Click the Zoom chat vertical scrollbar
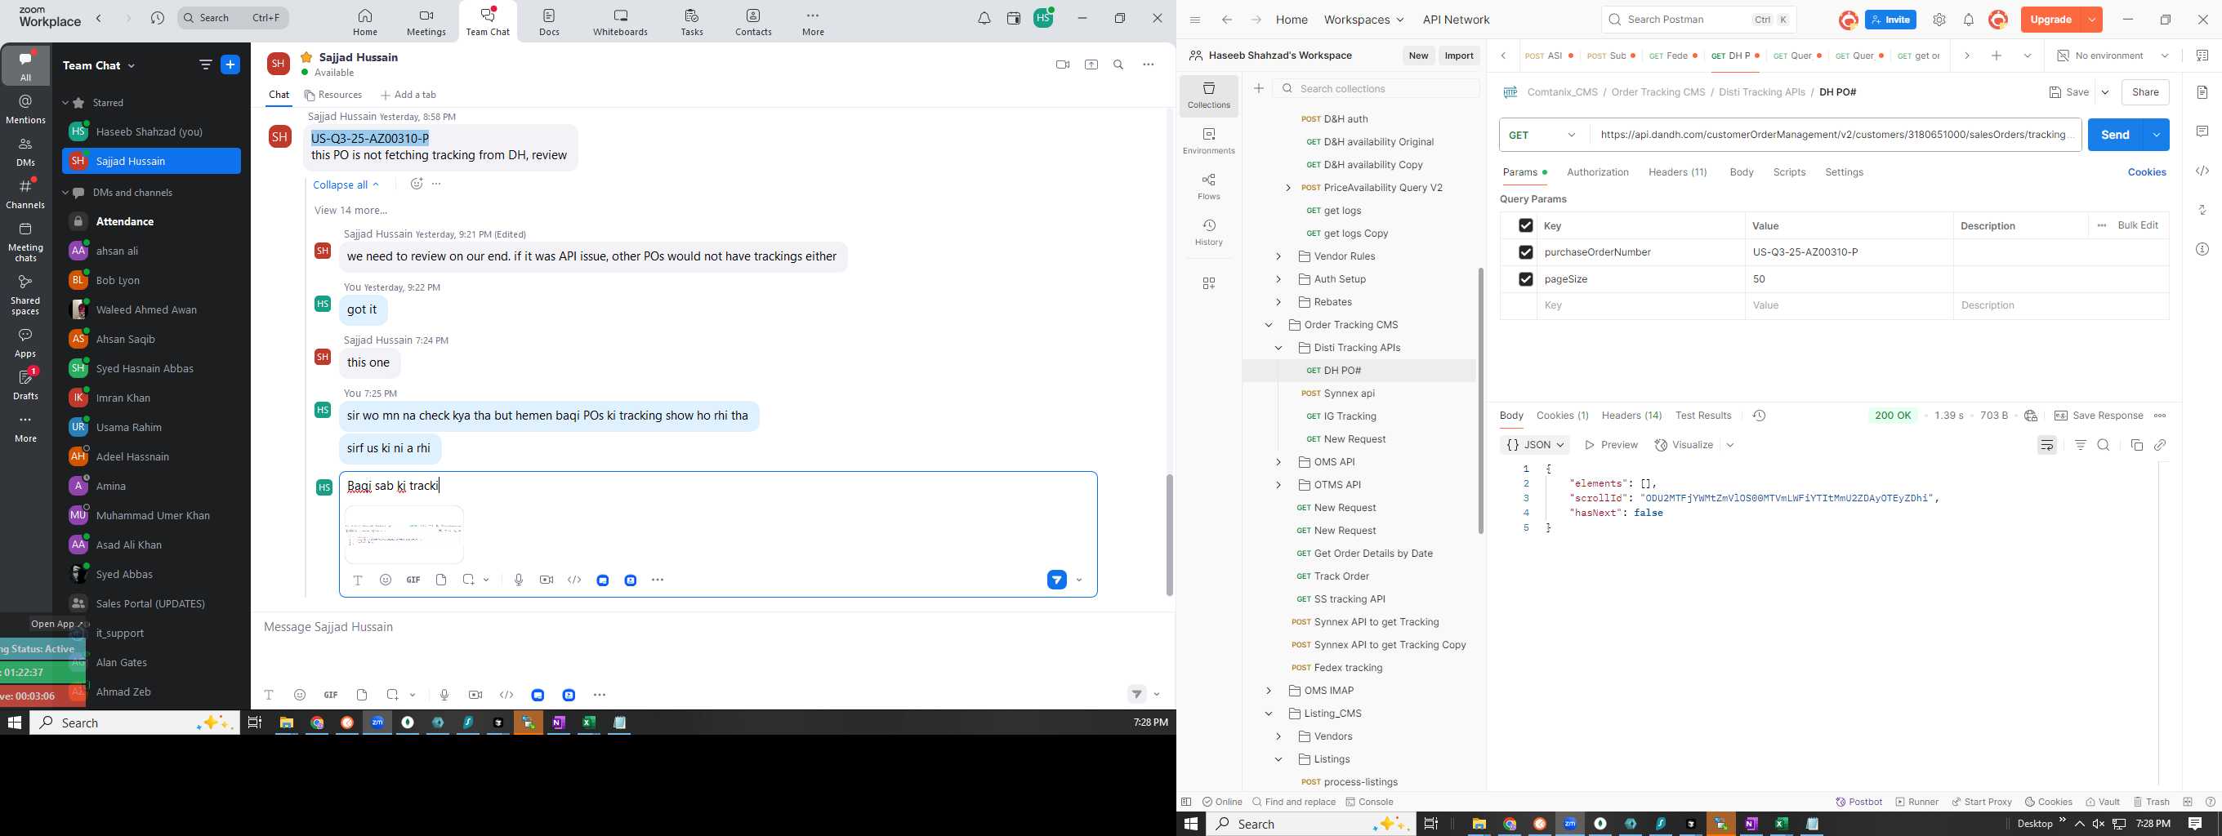Image resolution: width=2222 pixels, height=836 pixels. pyautogui.click(x=1169, y=535)
